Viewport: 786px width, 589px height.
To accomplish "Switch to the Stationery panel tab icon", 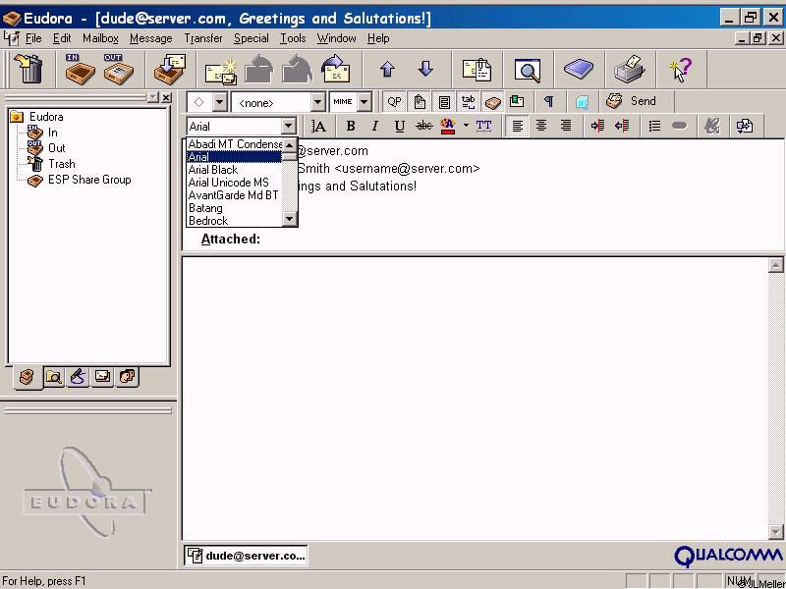I will tap(102, 376).
